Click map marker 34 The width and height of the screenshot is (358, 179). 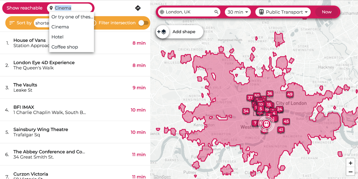(x=246, y=111)
